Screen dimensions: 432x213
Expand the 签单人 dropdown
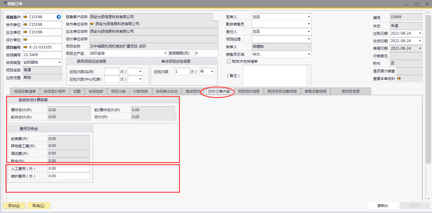309,17
